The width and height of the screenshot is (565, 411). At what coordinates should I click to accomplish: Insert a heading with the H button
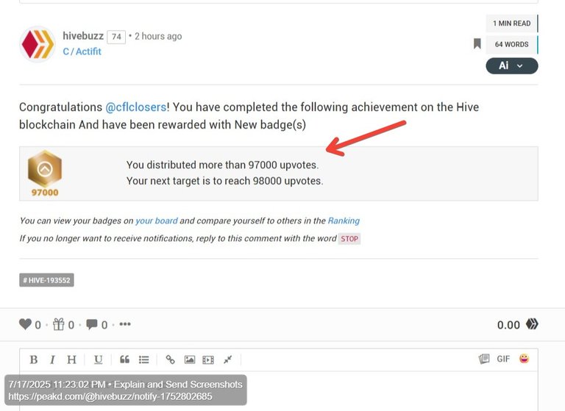tap(71, 360)
